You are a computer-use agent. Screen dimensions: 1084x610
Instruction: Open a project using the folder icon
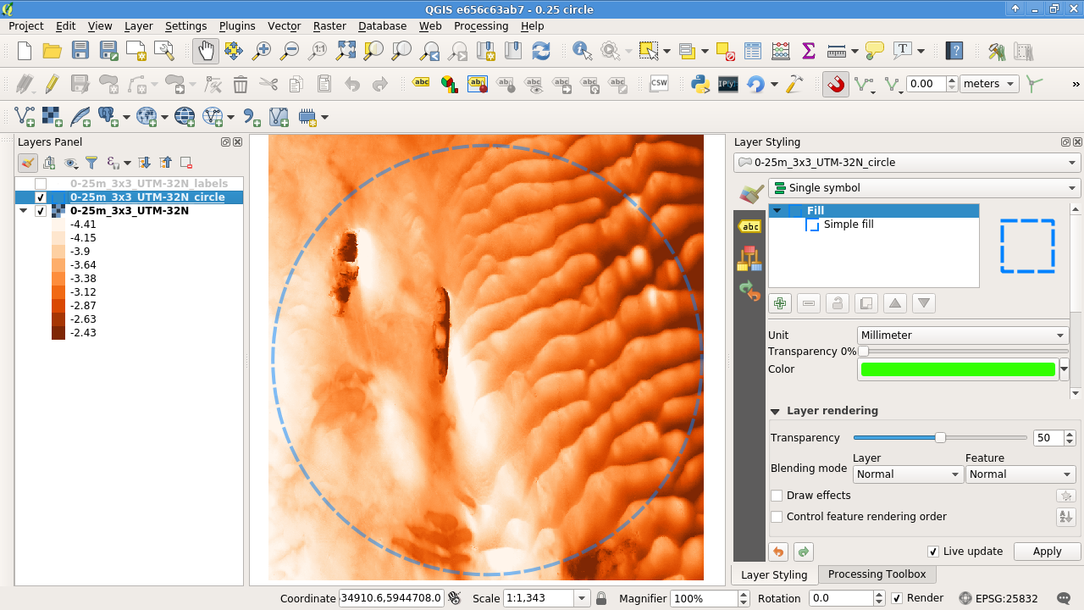pos(53,51)
